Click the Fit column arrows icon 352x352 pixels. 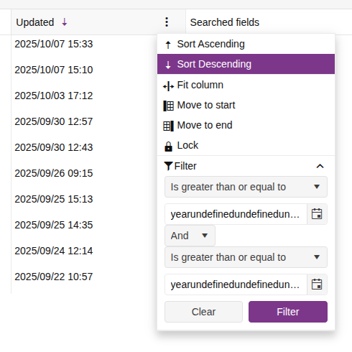click(x=168, y=86)
